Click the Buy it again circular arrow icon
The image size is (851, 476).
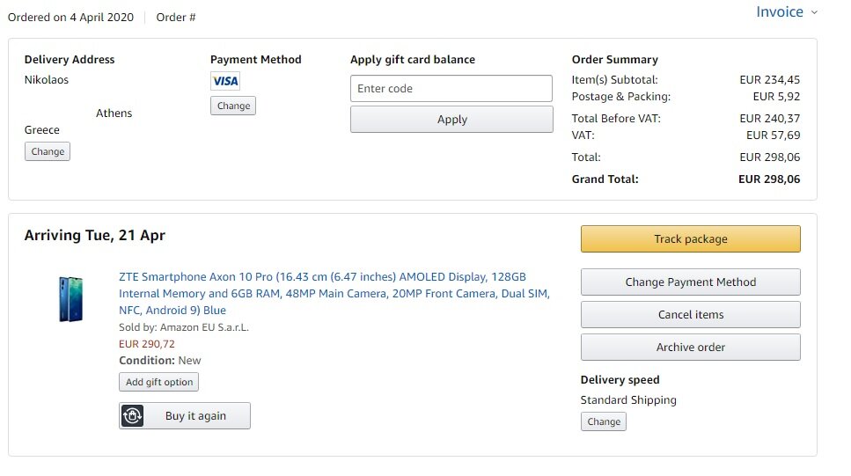(x=133, y=416)
